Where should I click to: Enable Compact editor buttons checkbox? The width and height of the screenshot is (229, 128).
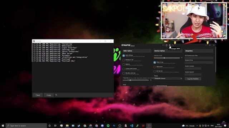pyautogui.click(x=123, y=69)
